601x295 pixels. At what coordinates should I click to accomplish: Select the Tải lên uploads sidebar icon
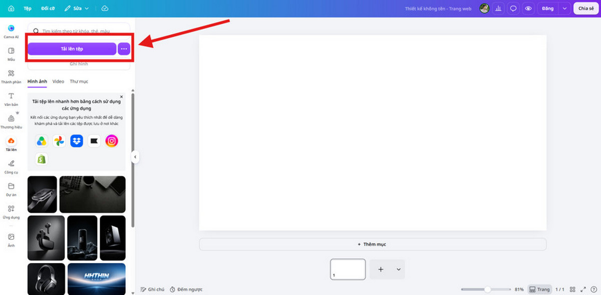[11, 144]
